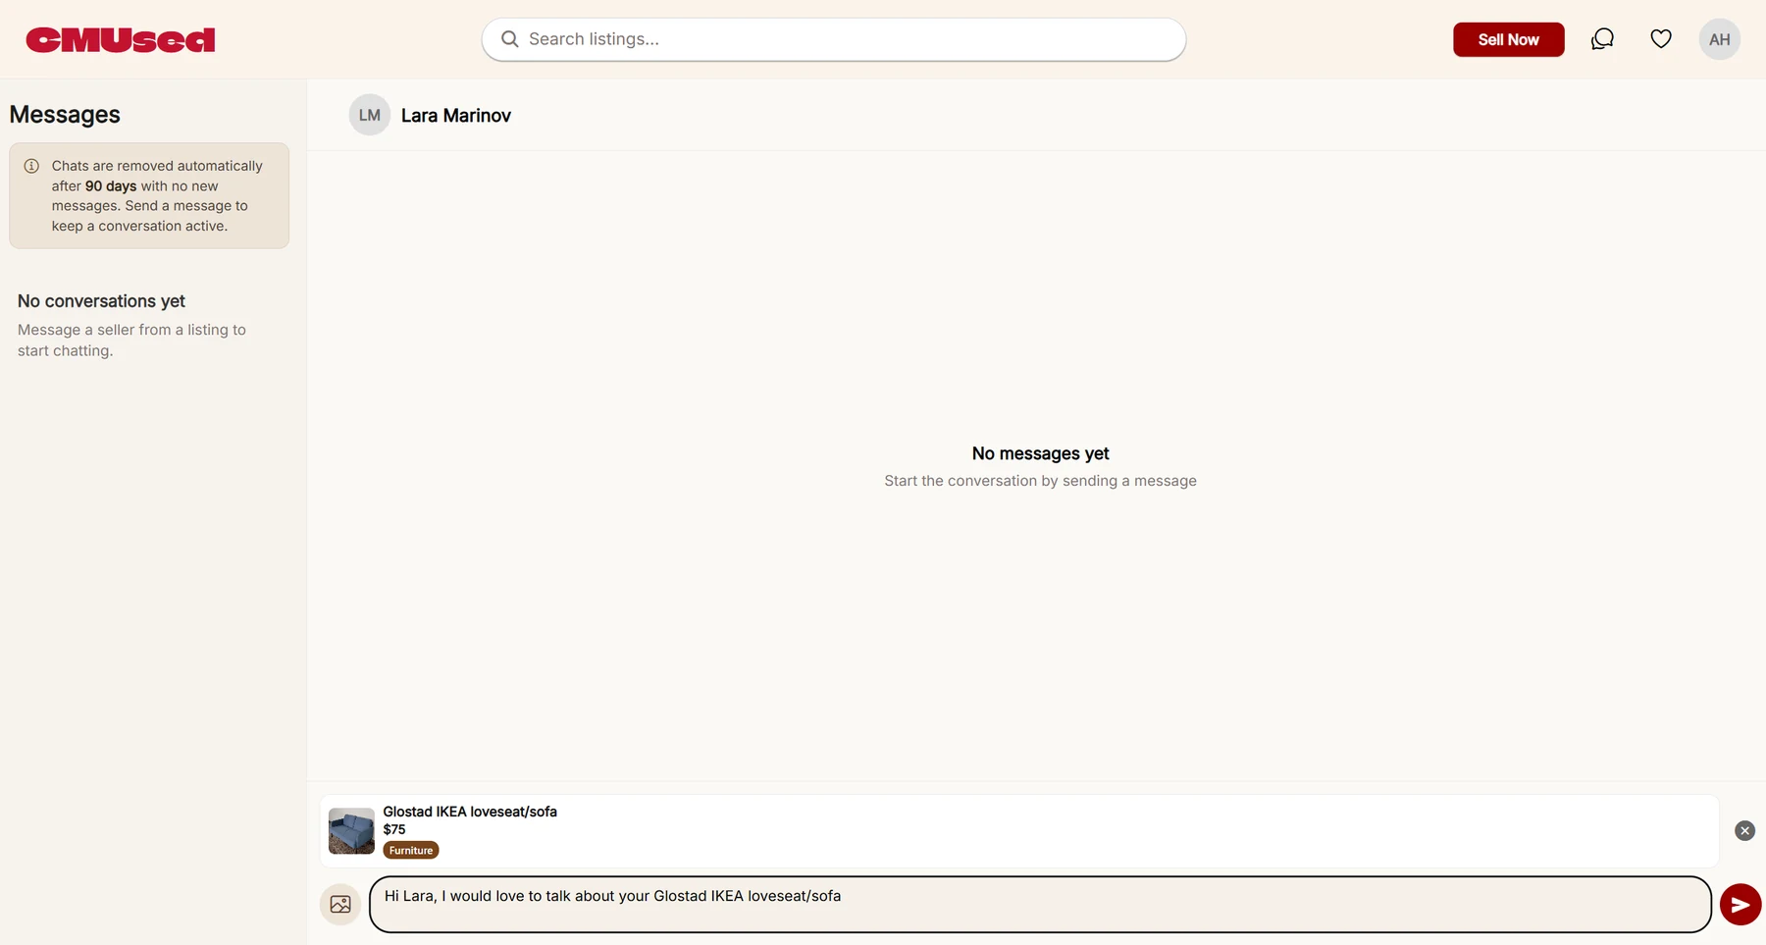Click the Sell Now button

1508,39
